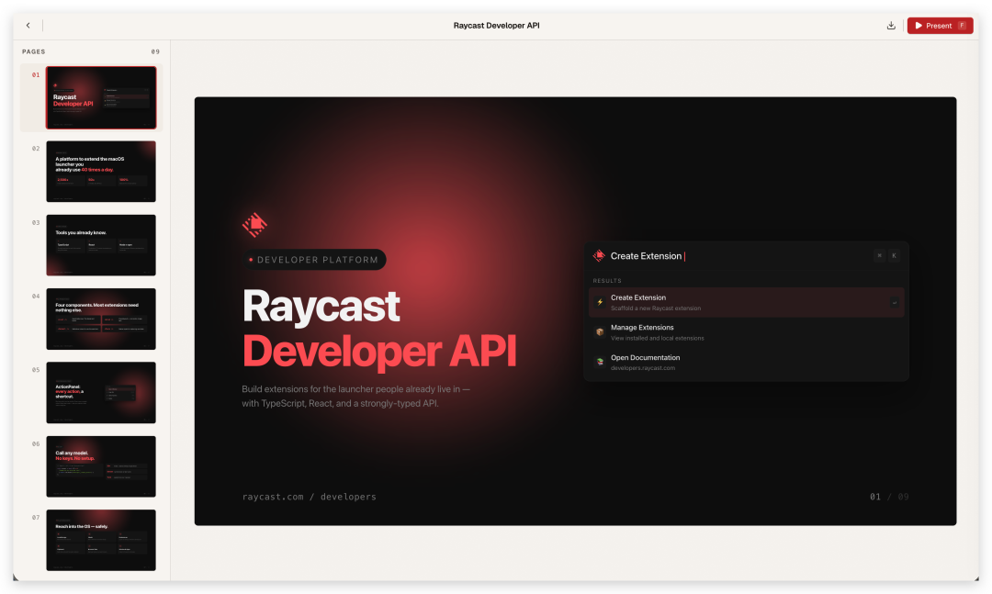Screen dimensions: 992x594
Task: Select the Create Extension result row
Action: coord(746,302)
